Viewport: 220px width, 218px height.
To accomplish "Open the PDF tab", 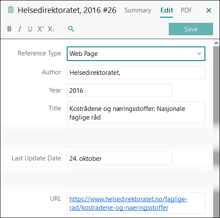I will pos(186,10).
